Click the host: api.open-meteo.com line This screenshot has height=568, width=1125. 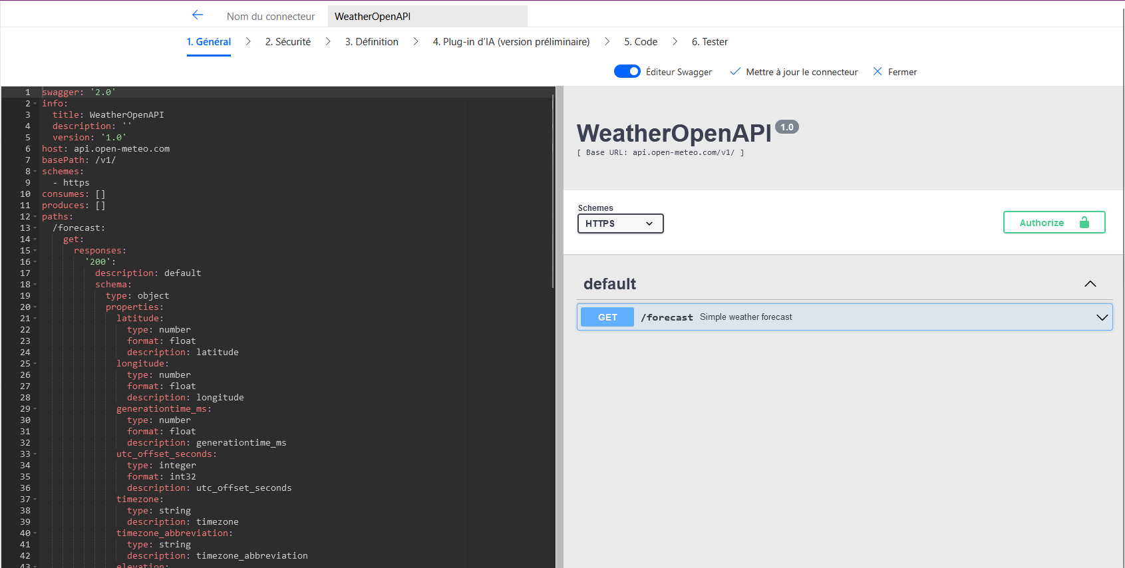click(x=106, y=149)
